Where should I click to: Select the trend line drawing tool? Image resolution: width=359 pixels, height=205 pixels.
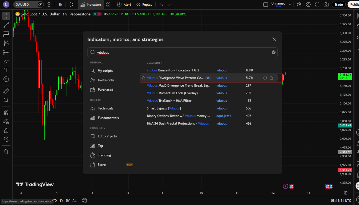pos(6,25)
